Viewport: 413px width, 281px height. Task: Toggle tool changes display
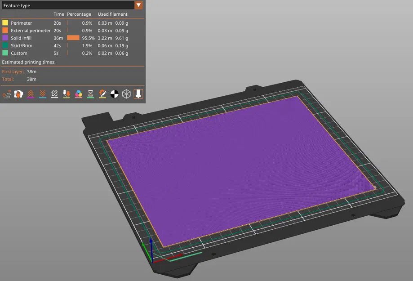point(67,94)
